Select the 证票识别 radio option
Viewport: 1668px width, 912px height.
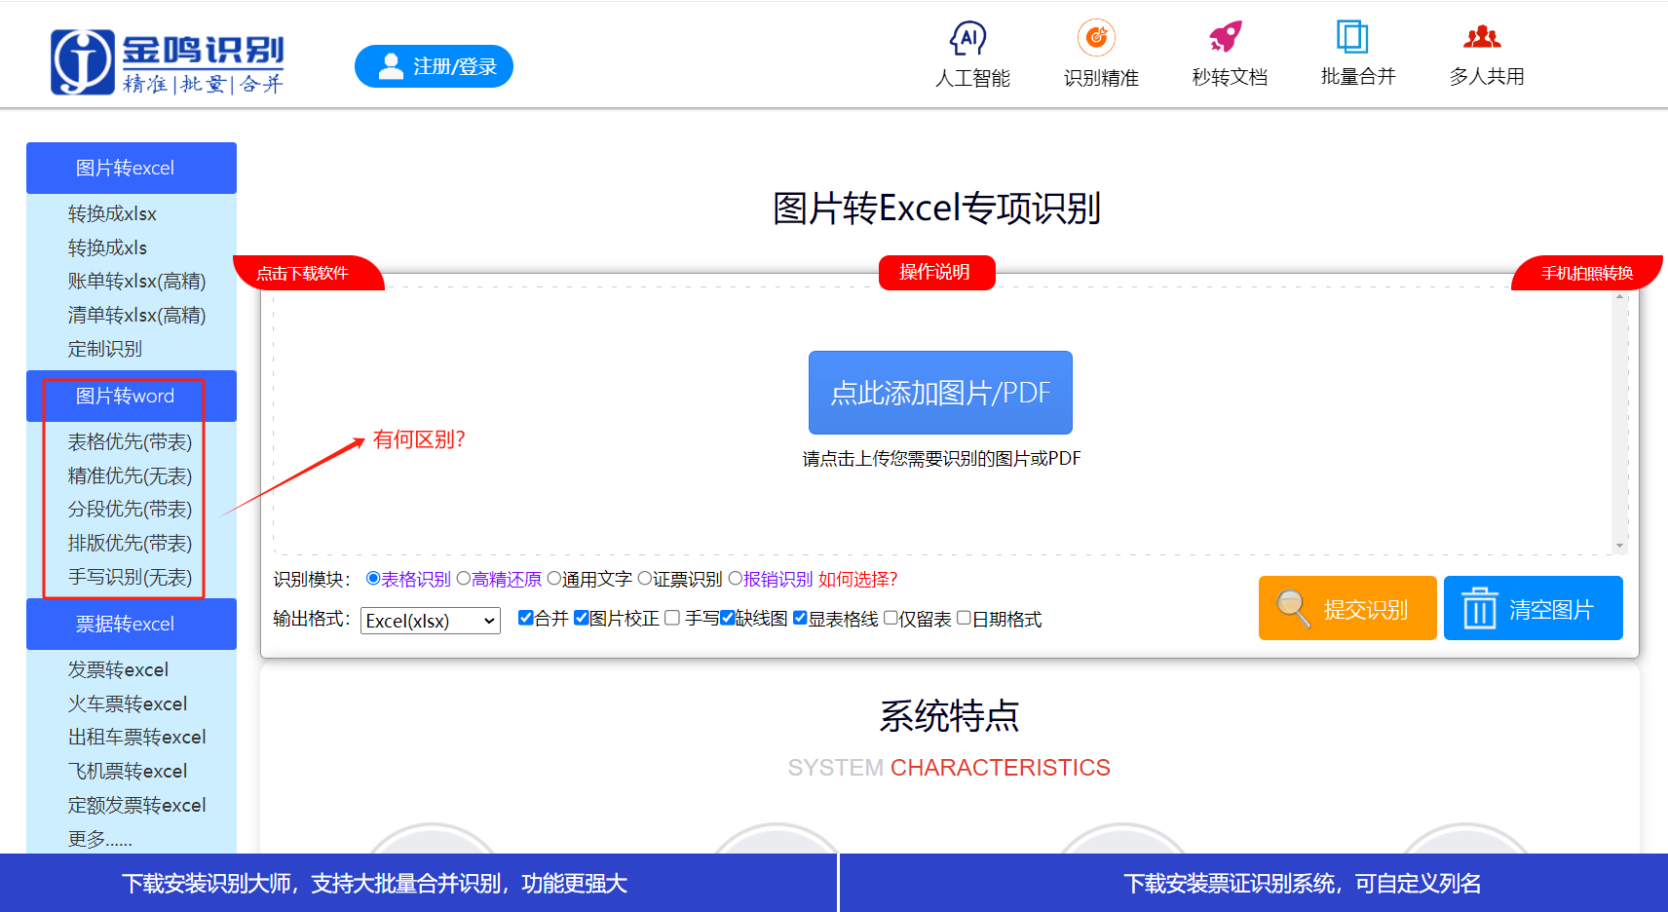(644, 578)
